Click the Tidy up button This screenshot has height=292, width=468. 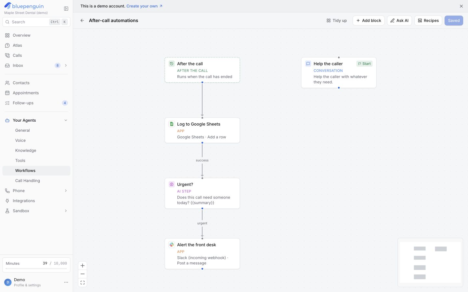(337, 20)
